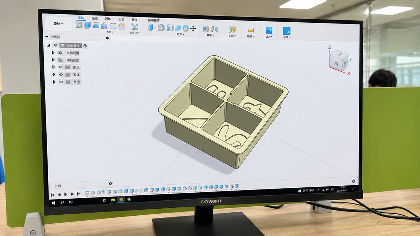This screenshot has width=420, height=236.
Task: Expand the 实体 folder in the browser
Action: pos(54,74)
